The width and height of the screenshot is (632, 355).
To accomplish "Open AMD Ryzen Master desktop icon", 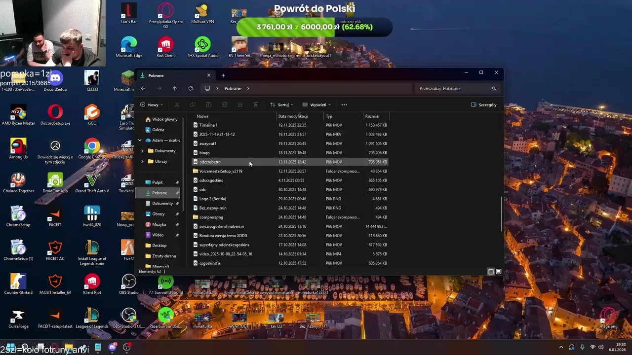I will pyautogui.click(x=18, y=115).
